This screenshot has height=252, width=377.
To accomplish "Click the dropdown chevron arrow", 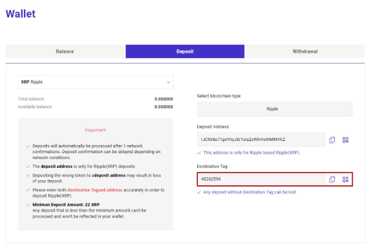I will tap(168, 82).
